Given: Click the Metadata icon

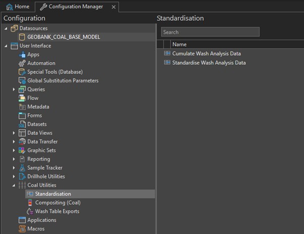Looking at the screenshot, I should tap(22, 107).
